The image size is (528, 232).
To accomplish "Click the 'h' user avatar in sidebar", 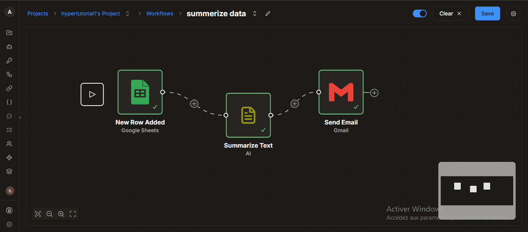I will tap(10, 191).
